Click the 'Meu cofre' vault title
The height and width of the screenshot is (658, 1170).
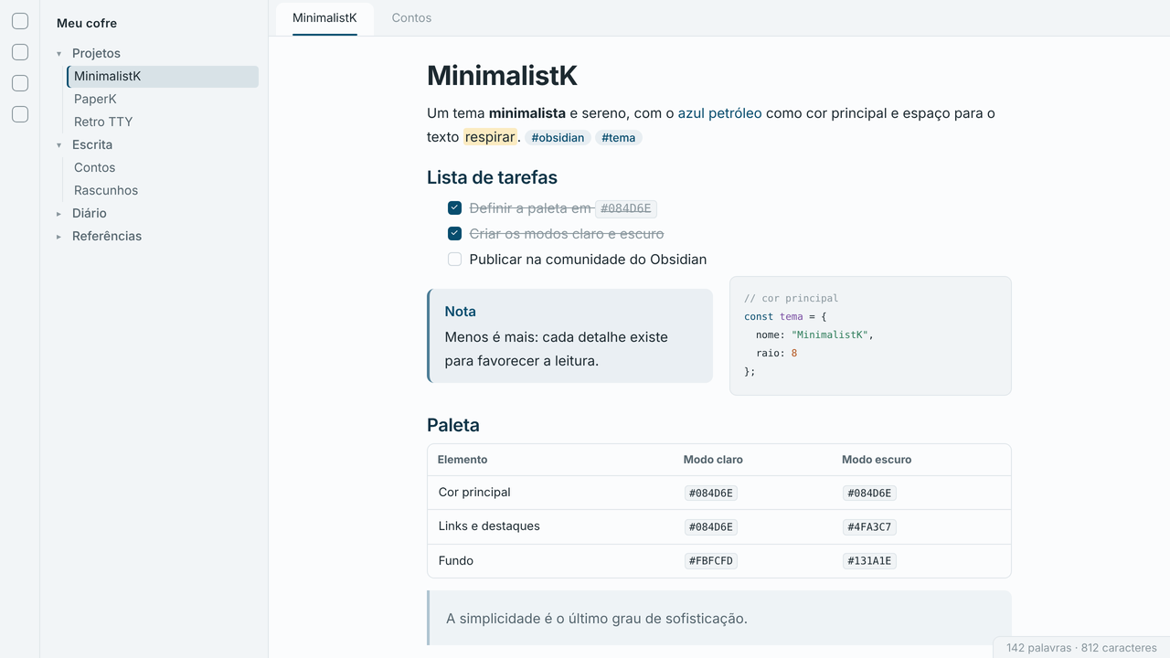tap(87, 24)
